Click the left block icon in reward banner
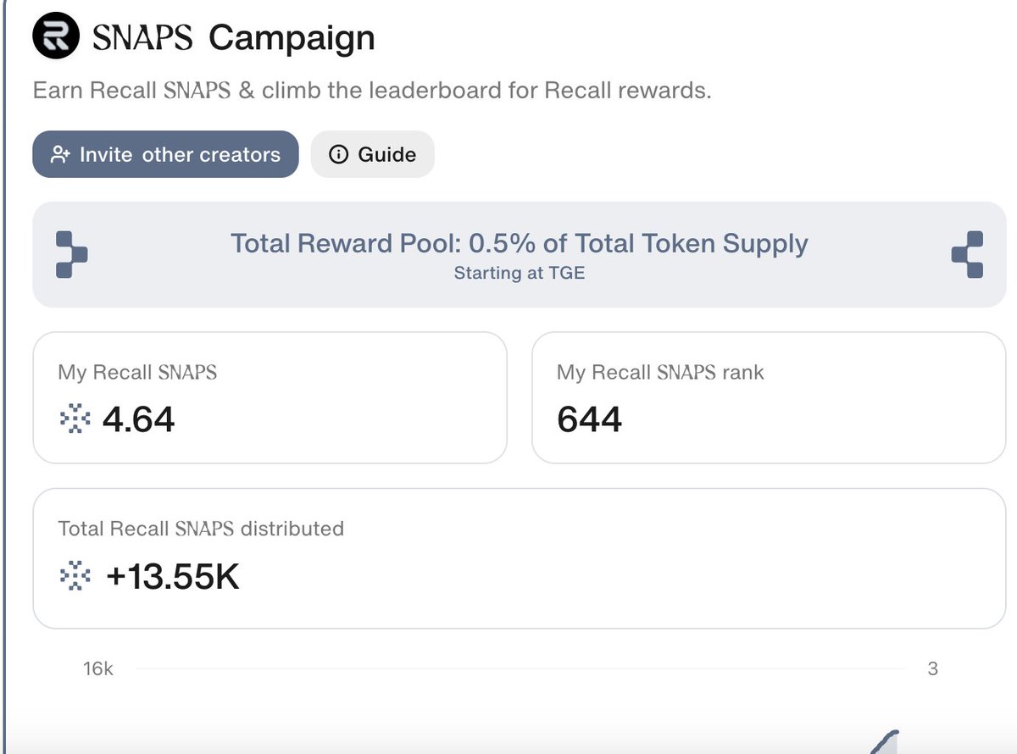This screenshot has width=1017, height=754. click(71, 254)
